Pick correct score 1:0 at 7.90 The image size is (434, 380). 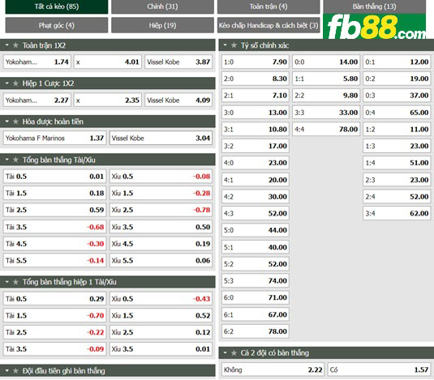tap(256, 62)
